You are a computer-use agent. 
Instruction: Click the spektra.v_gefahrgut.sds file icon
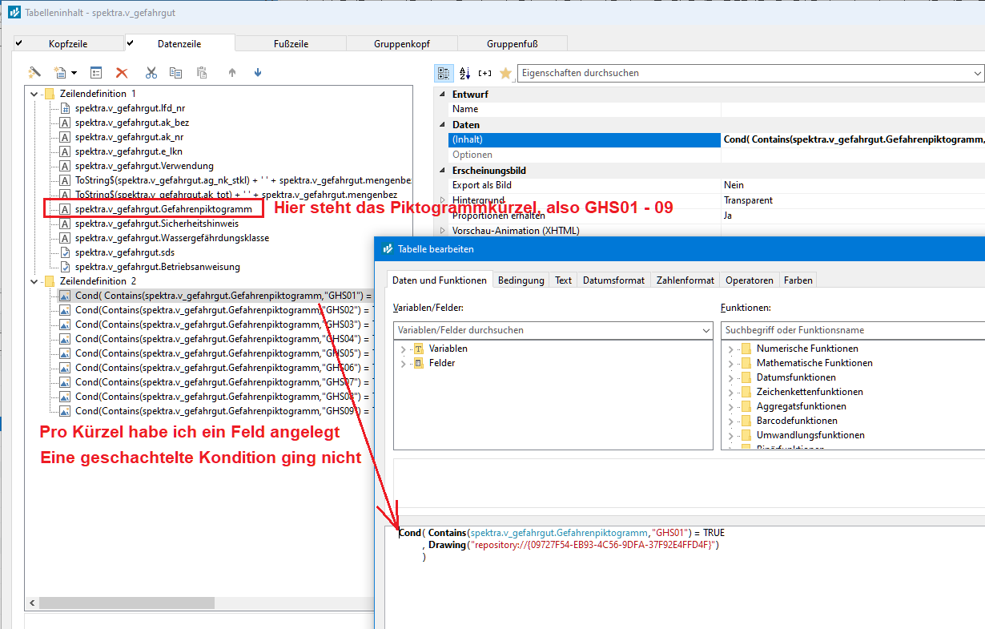point(65,252)
